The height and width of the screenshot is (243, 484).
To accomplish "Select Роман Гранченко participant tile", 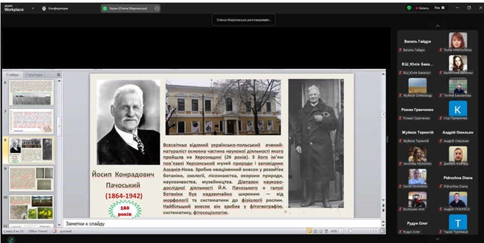I will click(417, 110).
